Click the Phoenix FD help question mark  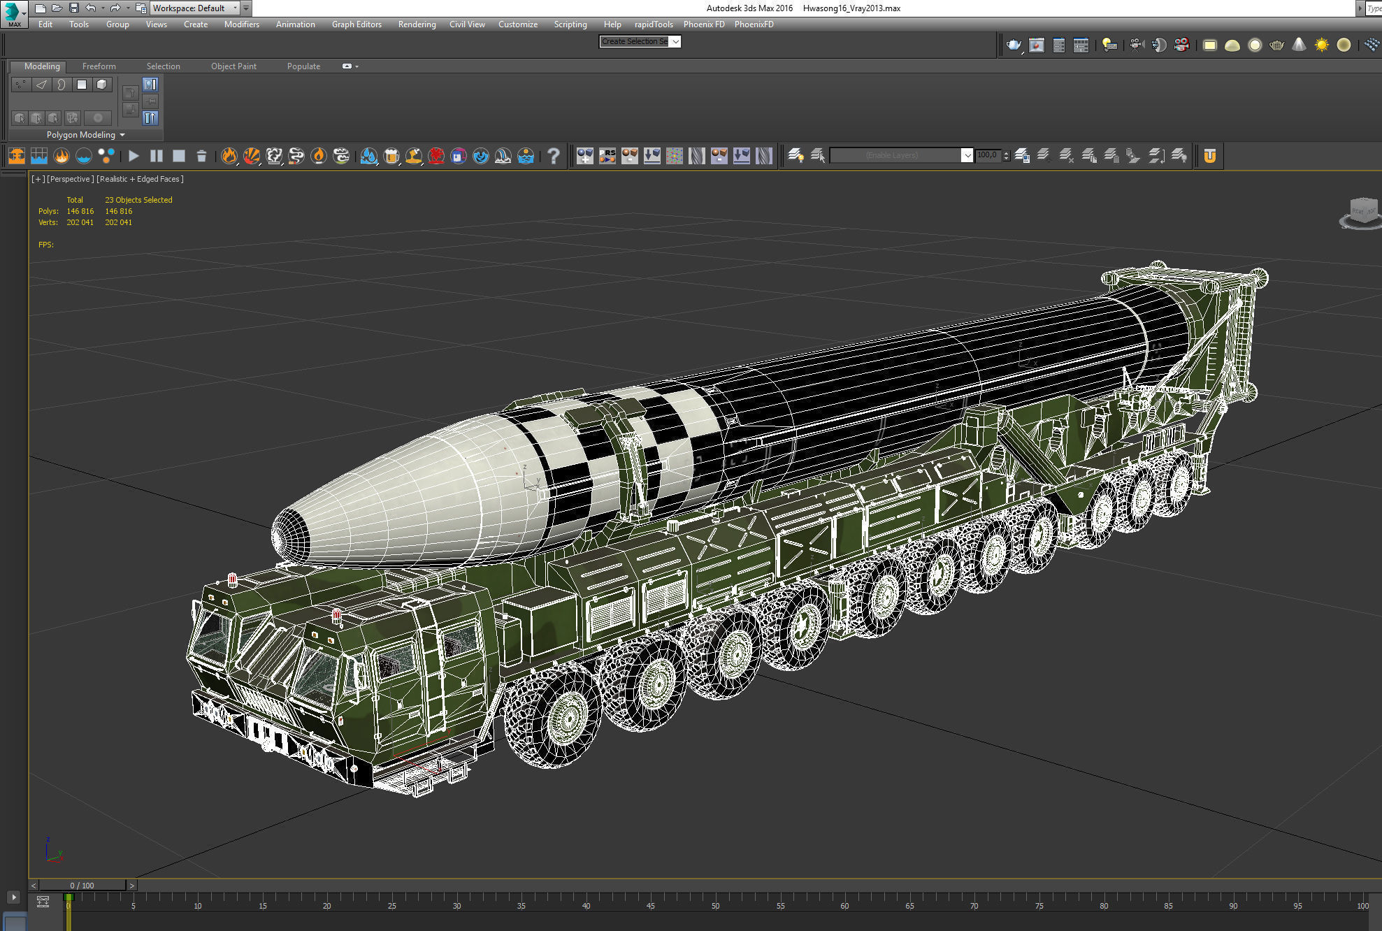tap(554, 156)
